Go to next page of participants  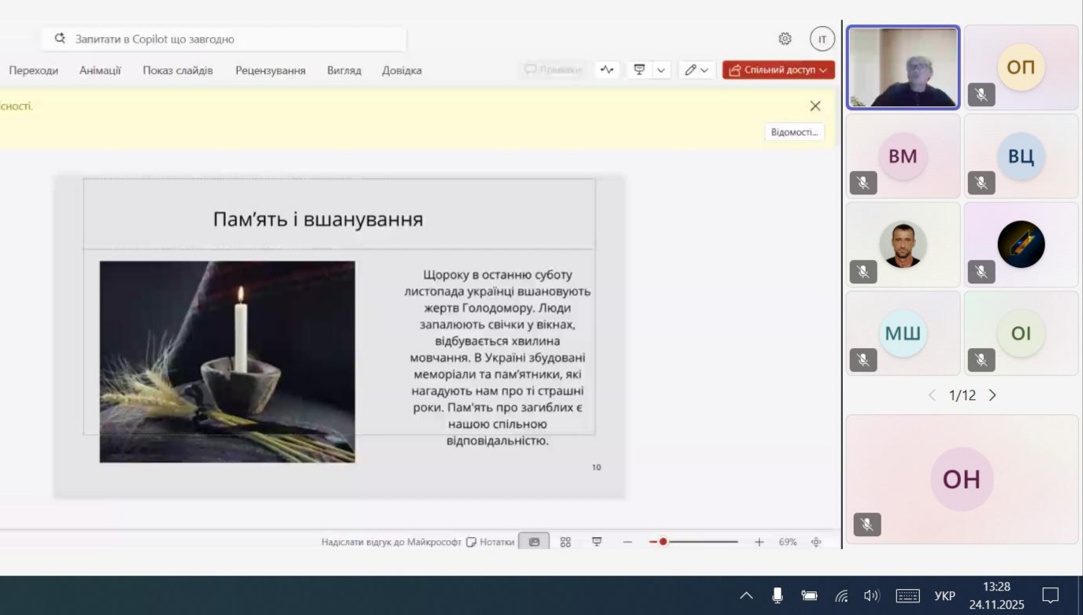coord(992,395)
